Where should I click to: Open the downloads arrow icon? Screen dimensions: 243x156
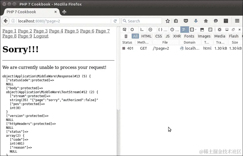pos(196,21)
